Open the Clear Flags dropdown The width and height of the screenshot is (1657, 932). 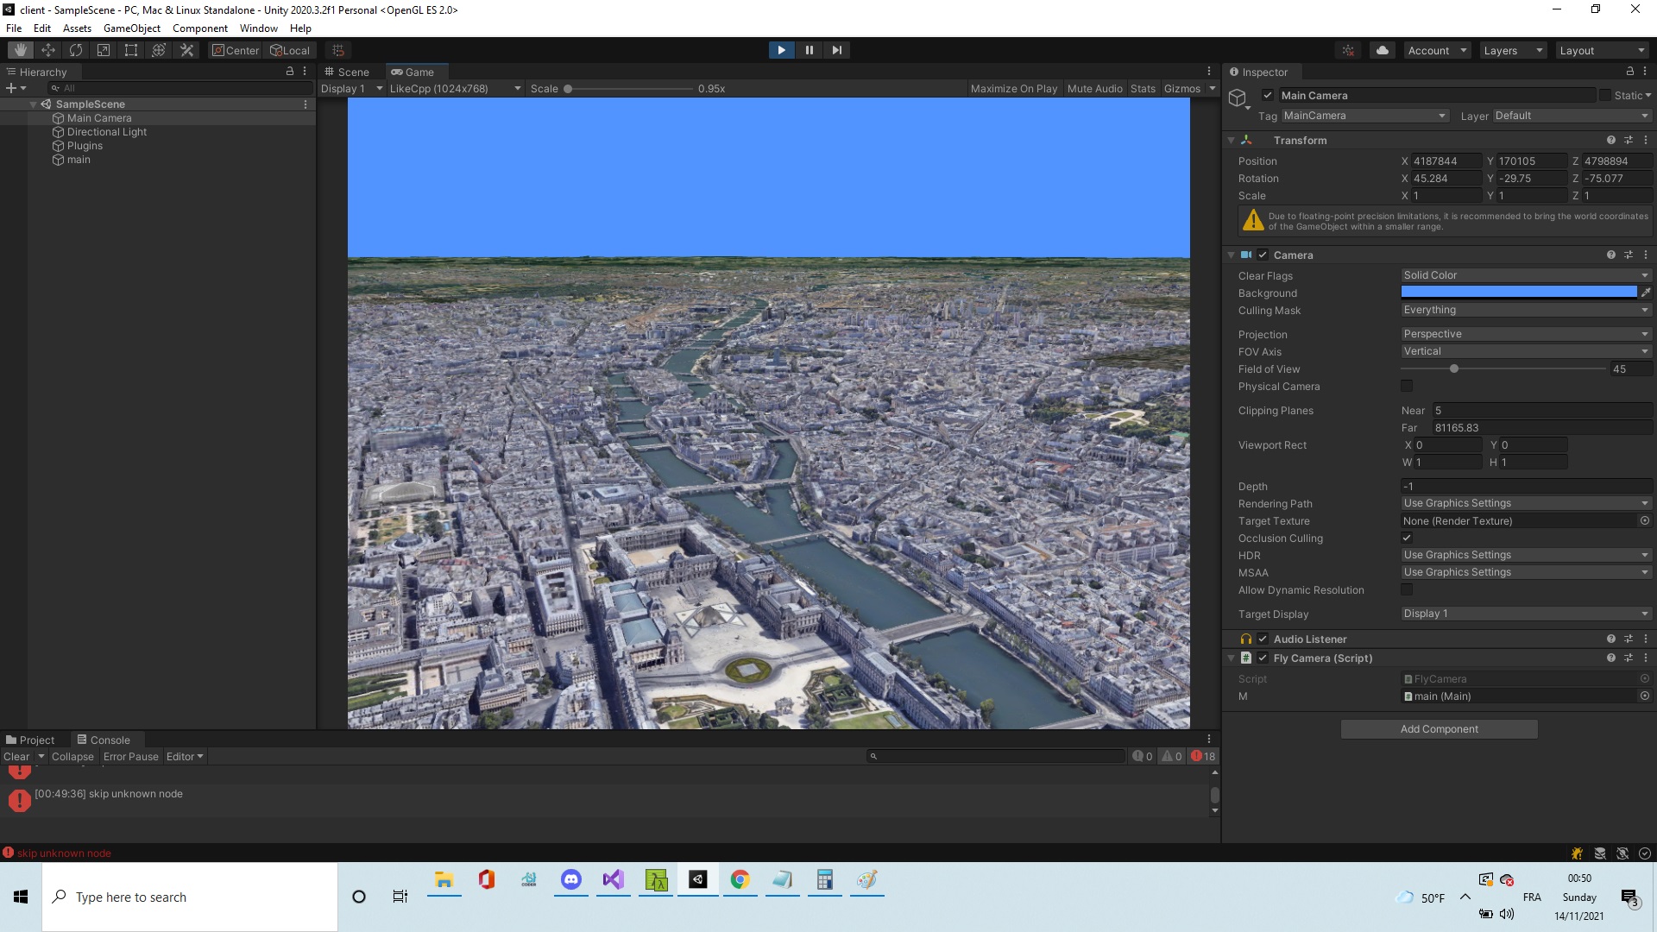pyautogui.click(x=1525, y=275)
